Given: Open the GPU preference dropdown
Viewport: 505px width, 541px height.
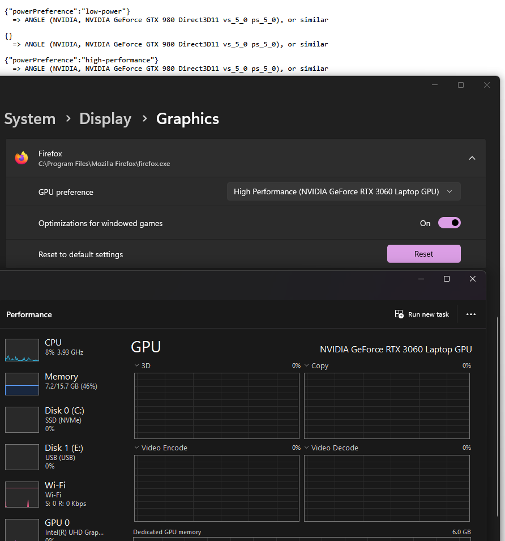Looking at the screenshot, I should coord(344,191).
